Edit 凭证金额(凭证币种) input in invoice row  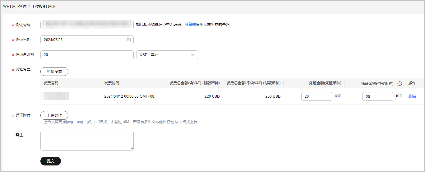click(x=316, y=96)
